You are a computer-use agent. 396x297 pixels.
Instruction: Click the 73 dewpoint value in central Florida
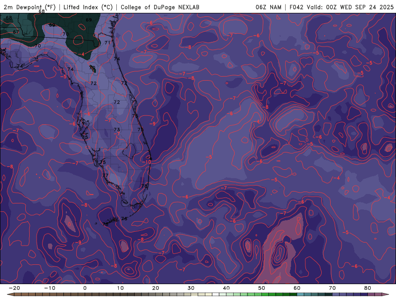click(117, 130)
